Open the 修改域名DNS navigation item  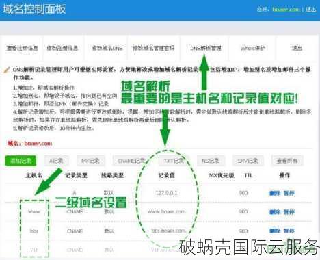[107, 48]
